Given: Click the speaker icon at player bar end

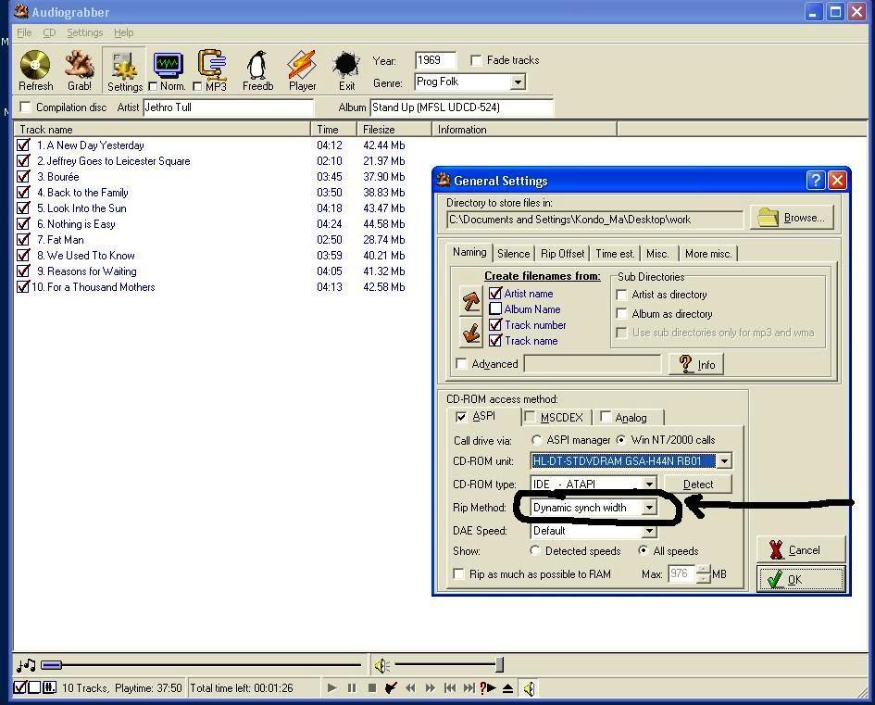Looking at the screenshot, I should 529,688.
